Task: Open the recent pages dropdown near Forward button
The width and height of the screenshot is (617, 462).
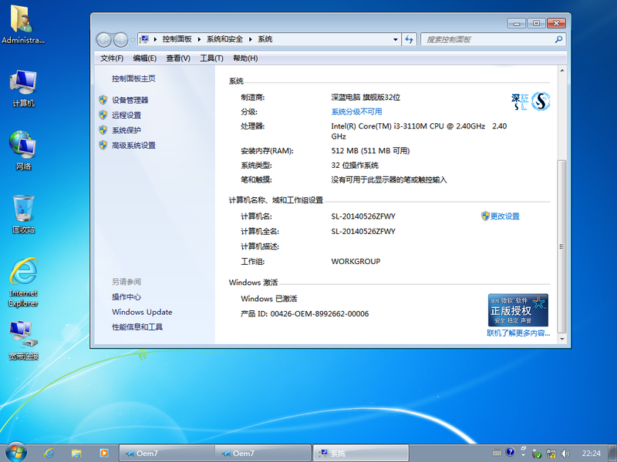Action: [133, 39]
